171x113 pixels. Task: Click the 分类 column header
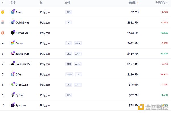pos(68,3)
